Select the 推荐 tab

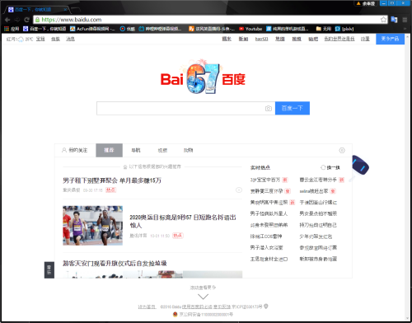click(x=109, y=150)
